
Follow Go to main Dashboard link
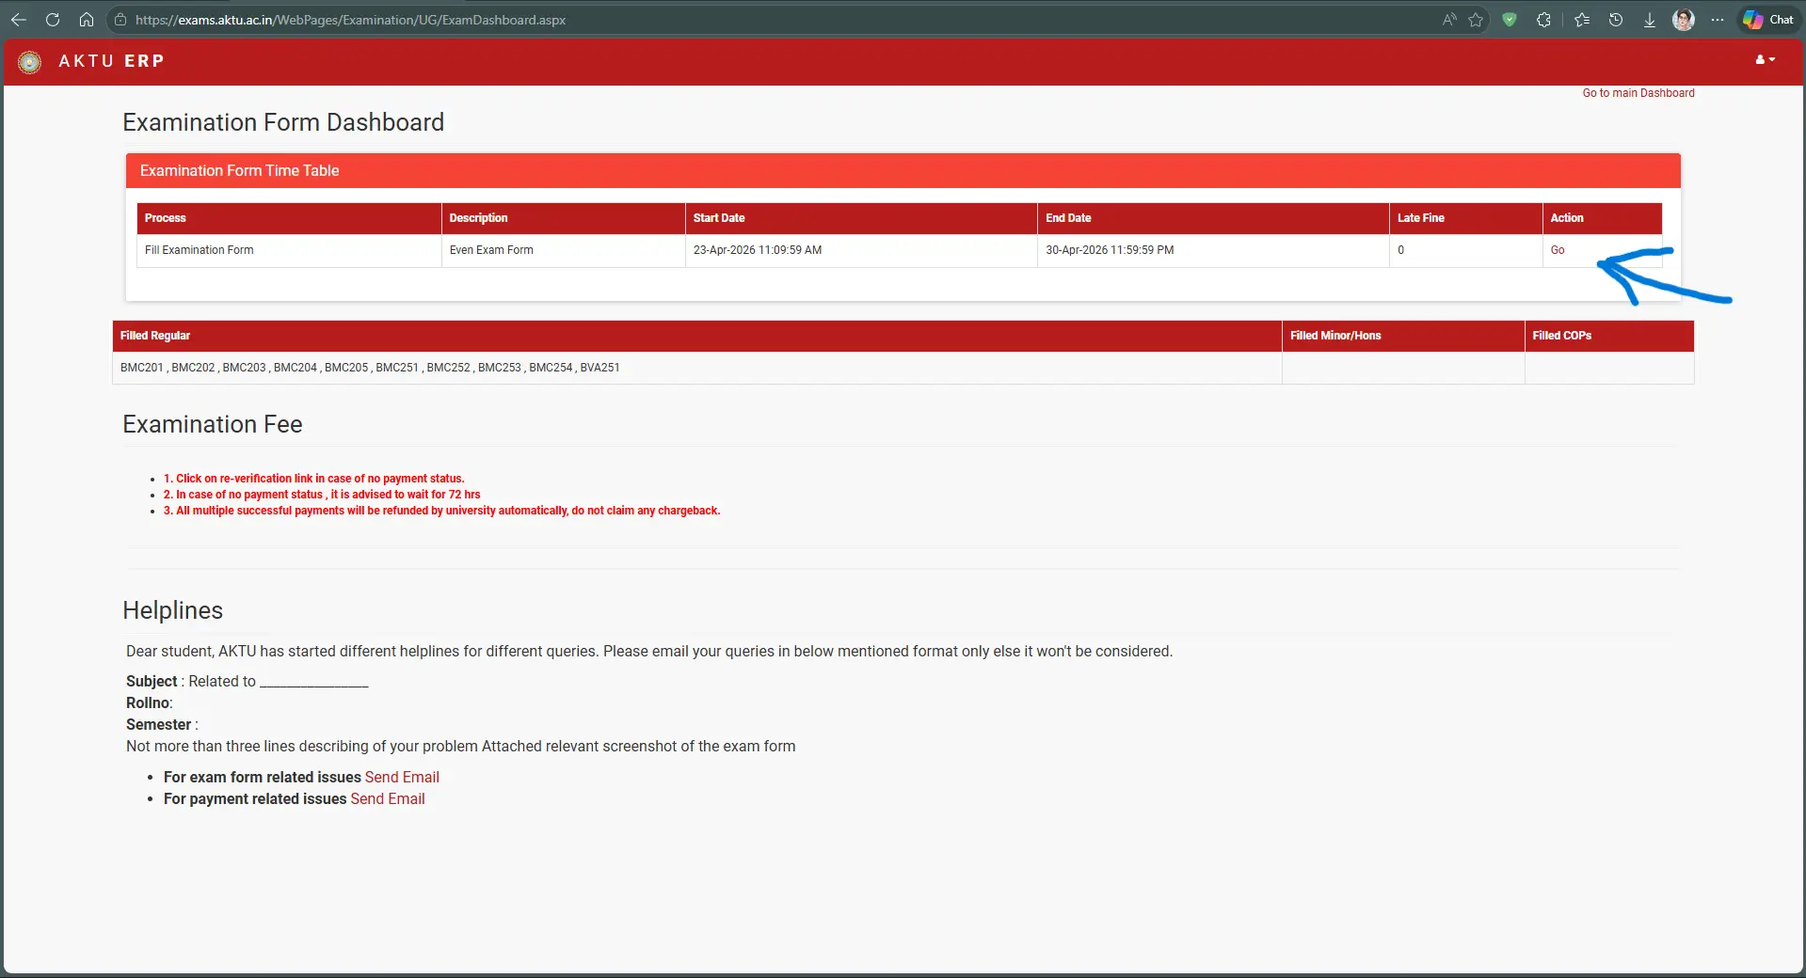[1638, 93]
